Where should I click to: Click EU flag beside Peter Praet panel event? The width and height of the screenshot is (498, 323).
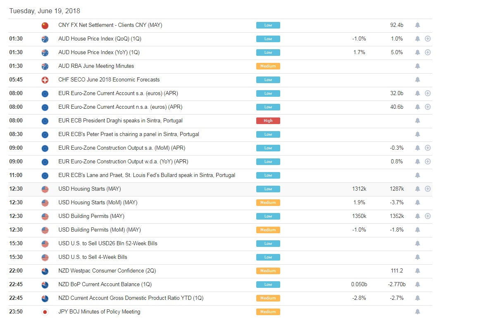point(45,134)
